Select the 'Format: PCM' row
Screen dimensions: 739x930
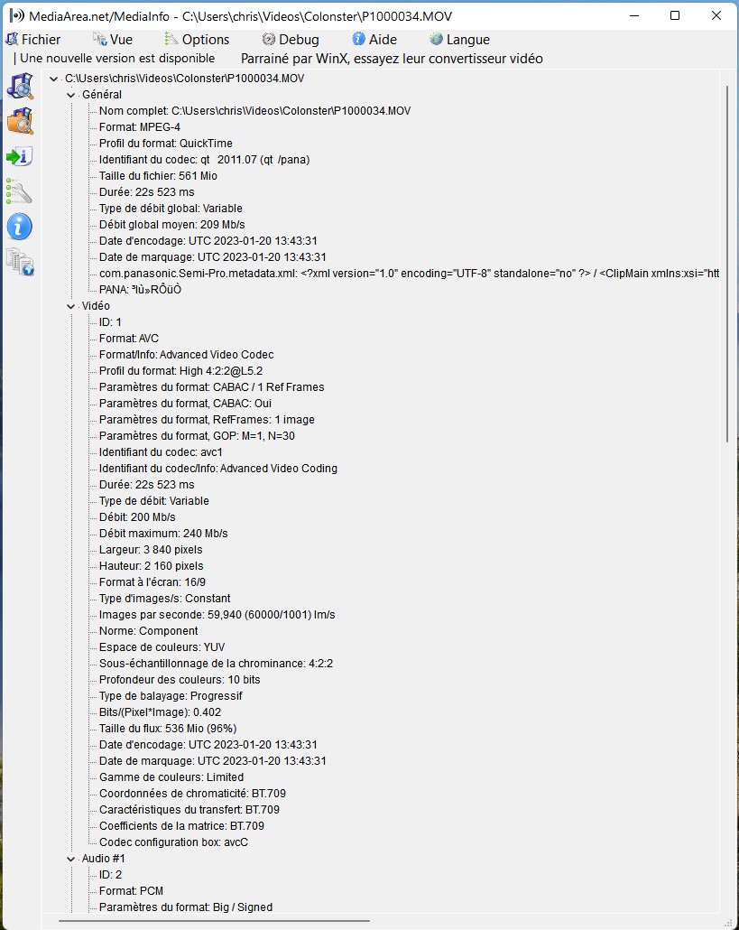coord(131,891)
